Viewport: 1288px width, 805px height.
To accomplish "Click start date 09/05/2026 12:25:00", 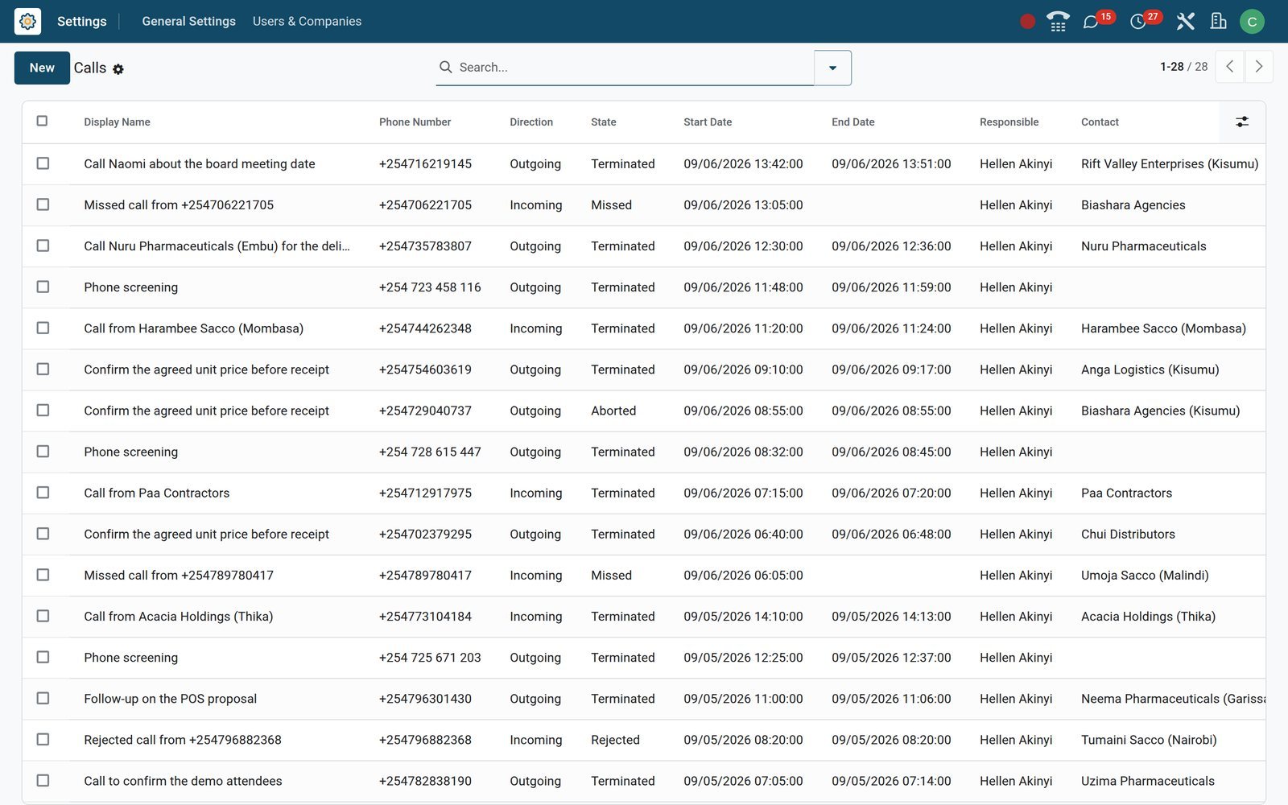I will pos(743,658).
